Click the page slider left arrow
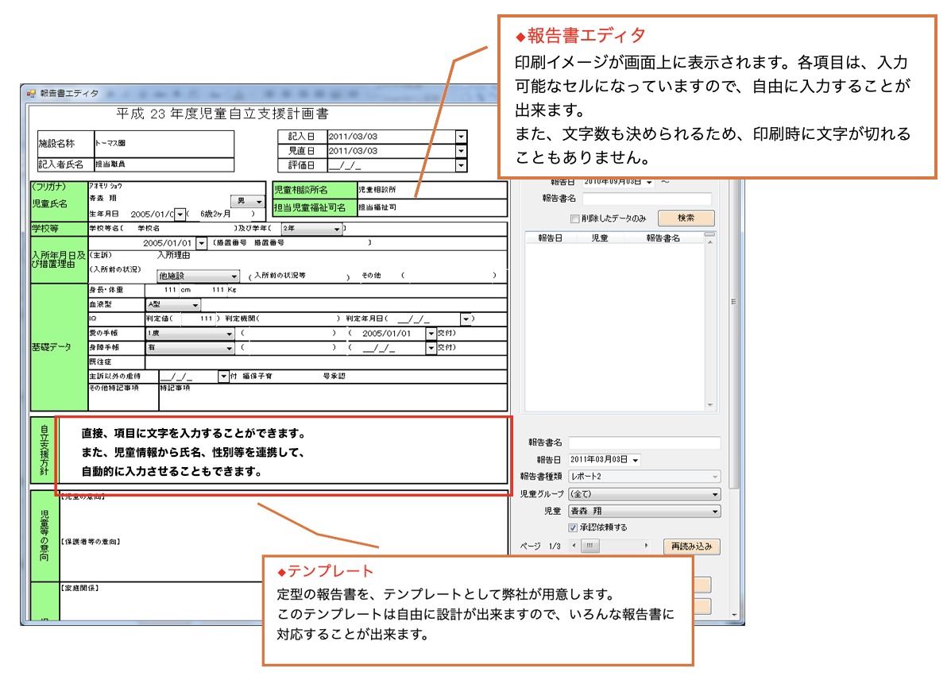951x680 pixels. click(x=574, y=546)
